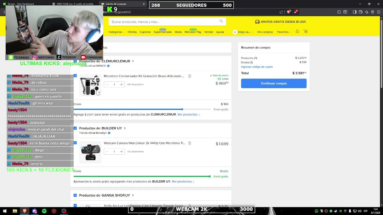The image size is (383, 215).
Task: Toggle the Brave sidebar panel icon
Action: 355,12
